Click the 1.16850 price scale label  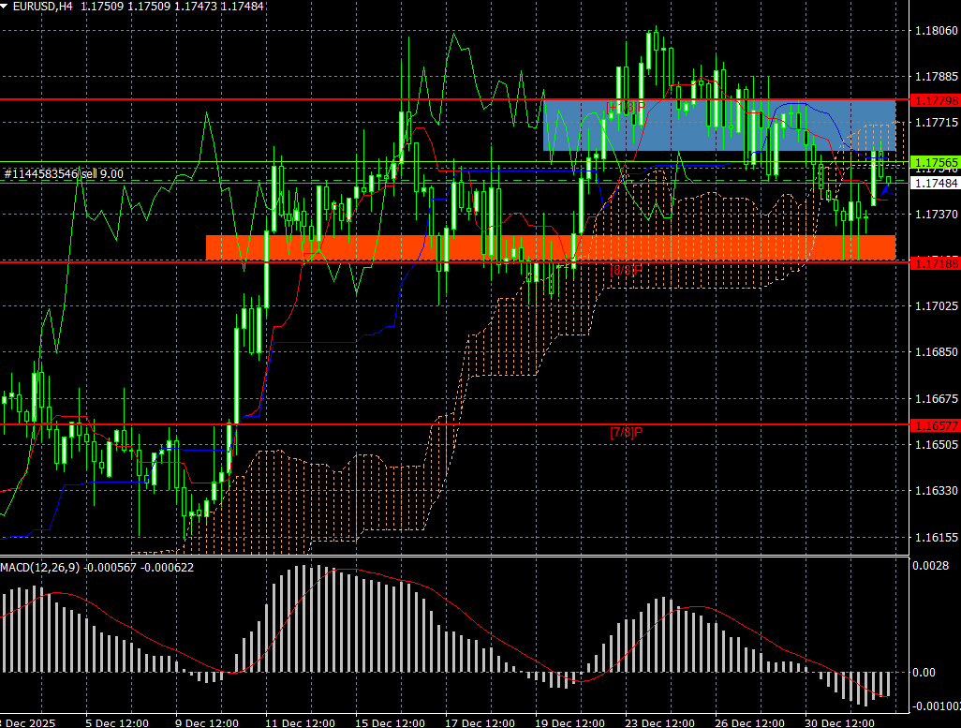936,352
